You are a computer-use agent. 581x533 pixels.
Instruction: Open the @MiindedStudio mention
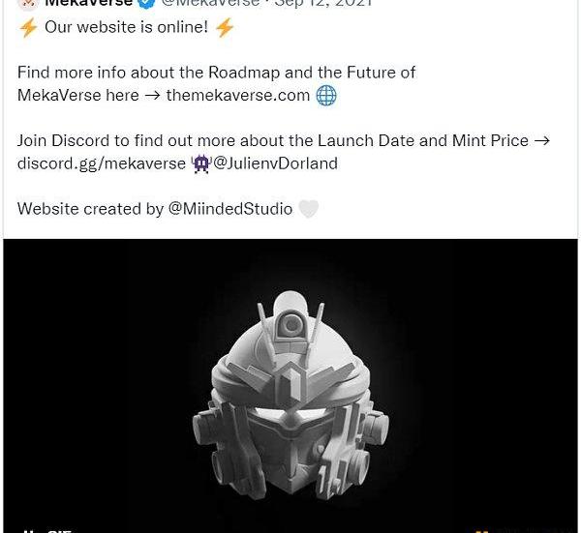(x=230, y=209)
